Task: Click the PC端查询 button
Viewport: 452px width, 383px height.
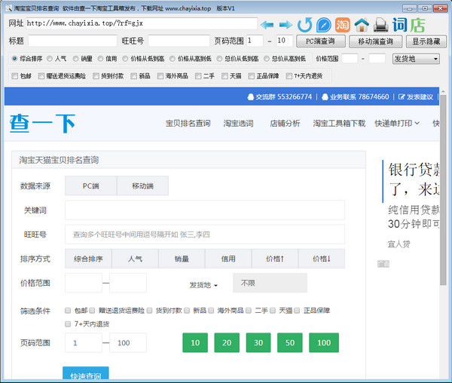Action: click(x=321, y=41)
